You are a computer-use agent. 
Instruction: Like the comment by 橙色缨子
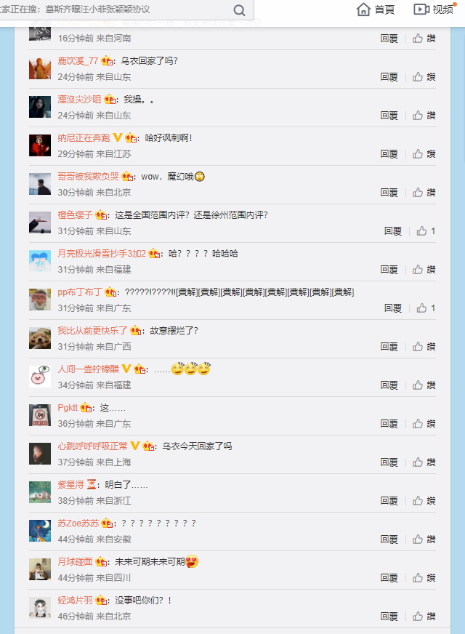426,231
